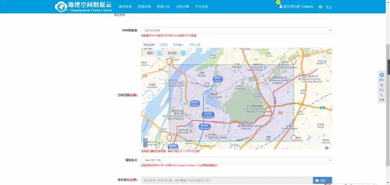Click the top-left selection corner marker
Image resolution: width=390 pixels, height=185 pixels.
169,61
